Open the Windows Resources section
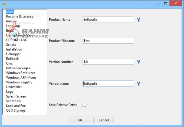 pos(21,73)
